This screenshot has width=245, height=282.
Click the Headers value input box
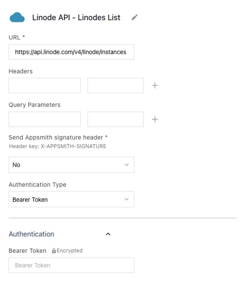coord(115,85)
